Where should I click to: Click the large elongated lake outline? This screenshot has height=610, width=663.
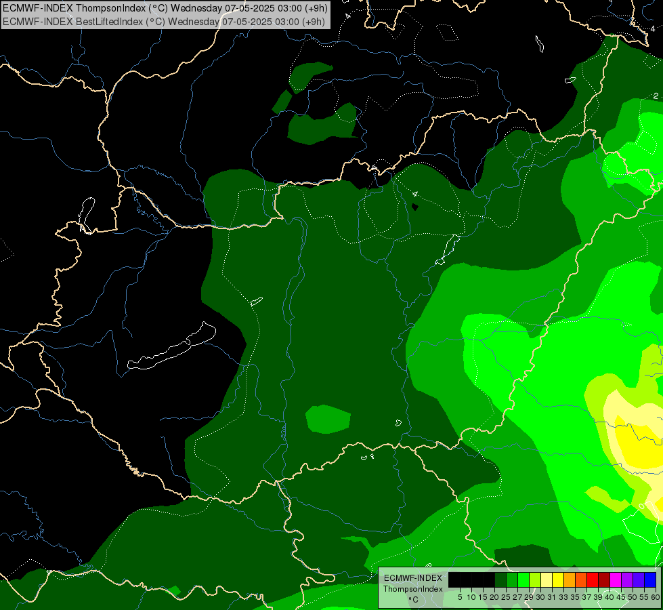(171, 347)
